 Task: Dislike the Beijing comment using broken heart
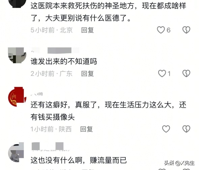tap(186, 30)
